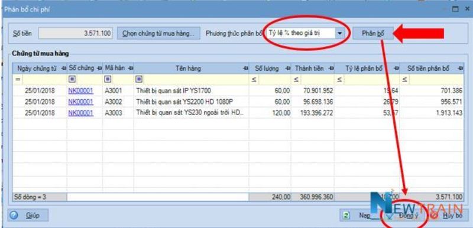Click the Số tiền amount field
The width and height of the screenshot is (473, 228).
tap(75, 34)
